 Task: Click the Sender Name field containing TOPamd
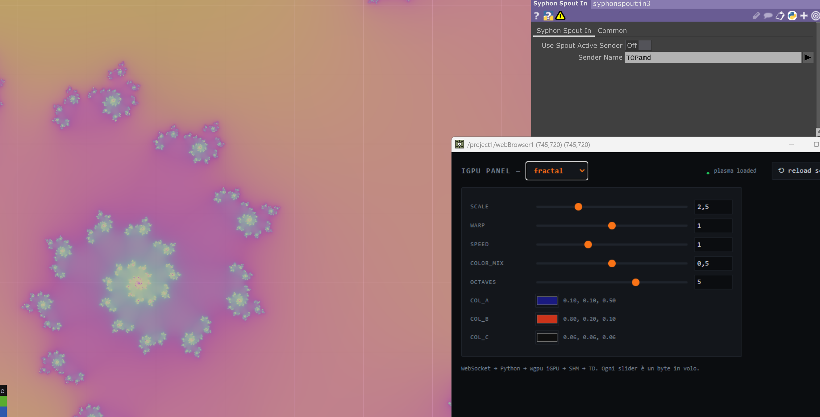(x=713, y=57)
